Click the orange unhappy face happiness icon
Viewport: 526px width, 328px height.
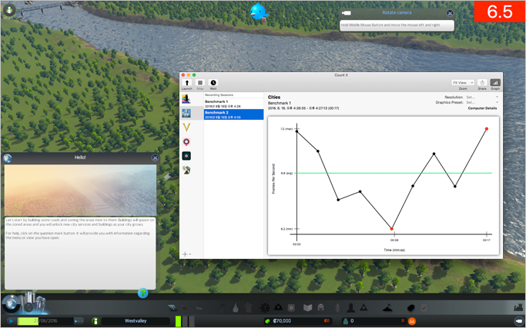(412, 321)
